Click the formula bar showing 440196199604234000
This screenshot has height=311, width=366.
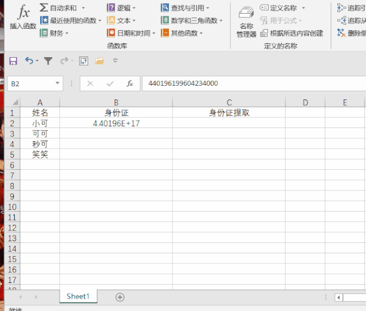tap(254, 83)
